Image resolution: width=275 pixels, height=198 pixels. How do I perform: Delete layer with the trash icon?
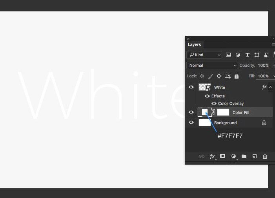pos(265,156)
